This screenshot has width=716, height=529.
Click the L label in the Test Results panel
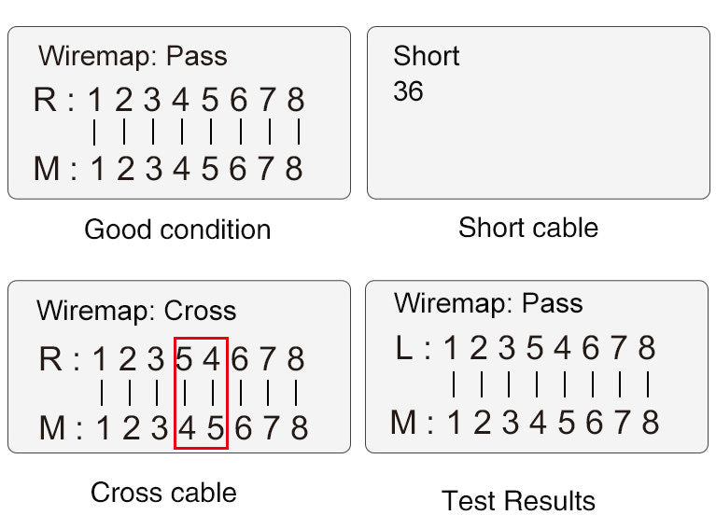click(x=403, y=349)
